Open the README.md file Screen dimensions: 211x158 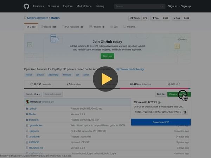pos(36,148)
